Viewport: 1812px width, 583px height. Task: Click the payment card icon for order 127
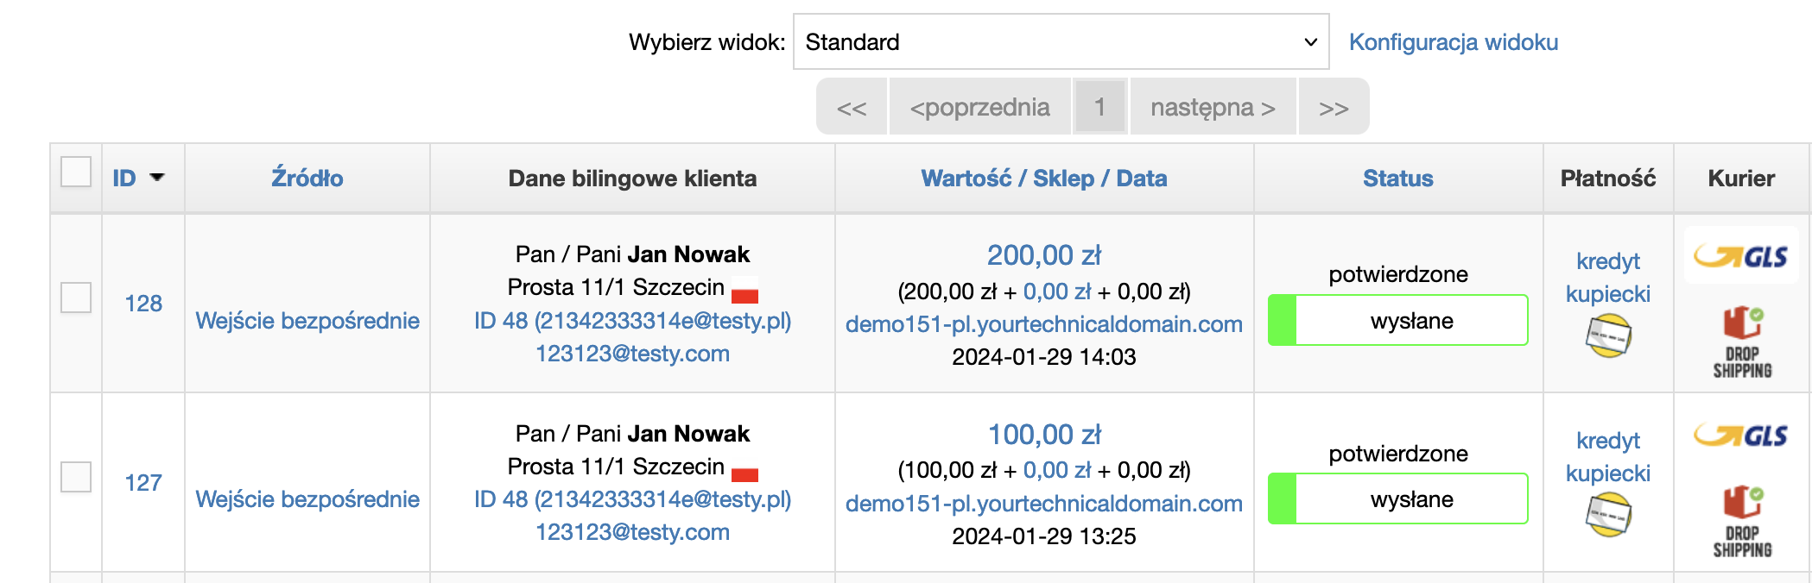(1608, 515)
